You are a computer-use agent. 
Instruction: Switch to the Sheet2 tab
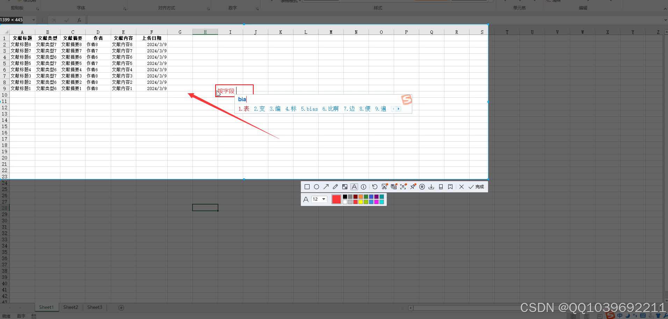coord(71,307)
